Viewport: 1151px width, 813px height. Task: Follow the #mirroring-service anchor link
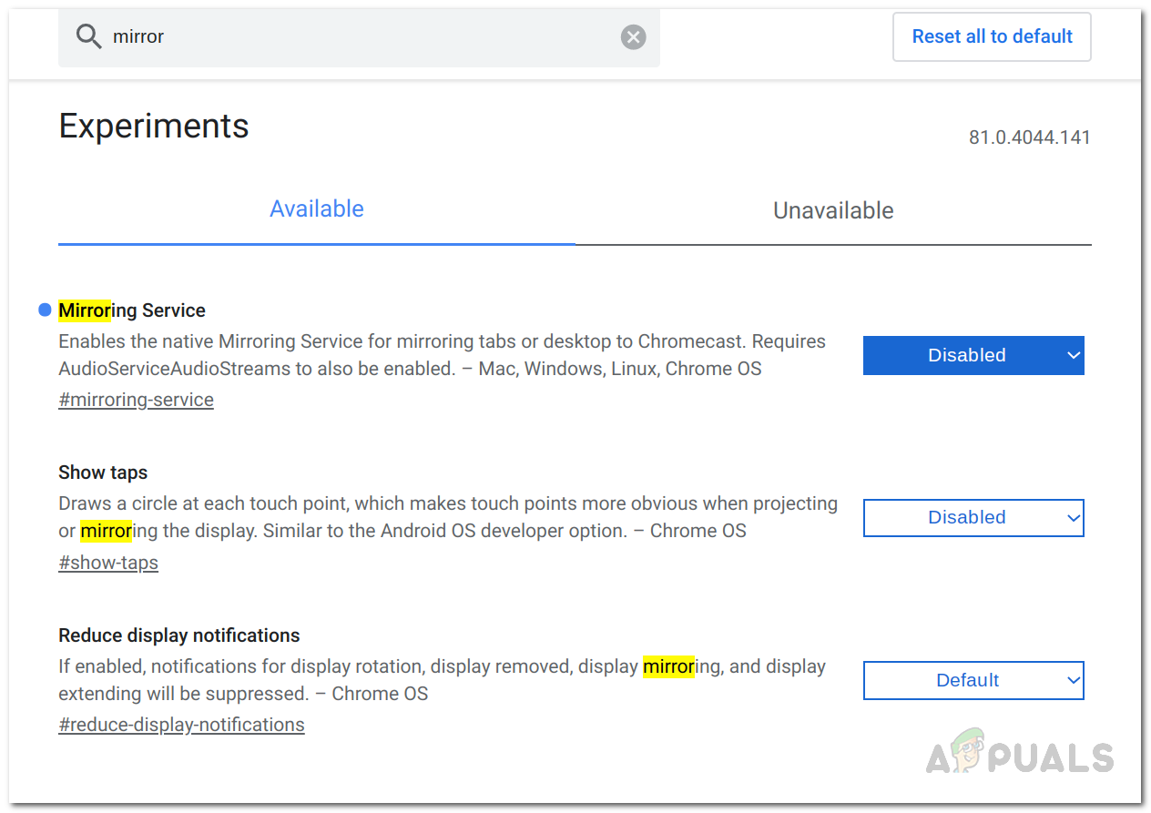point(137,400)
